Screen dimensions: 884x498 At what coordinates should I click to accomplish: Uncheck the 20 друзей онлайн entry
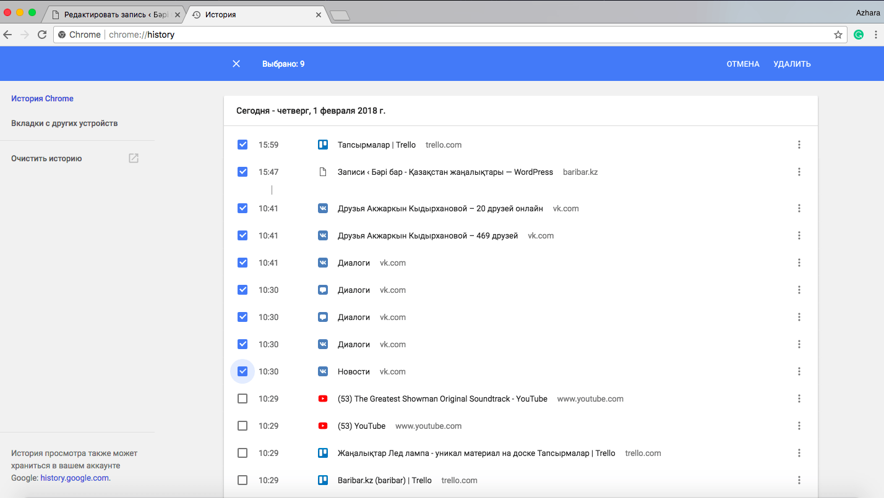(x=242, y=208)
